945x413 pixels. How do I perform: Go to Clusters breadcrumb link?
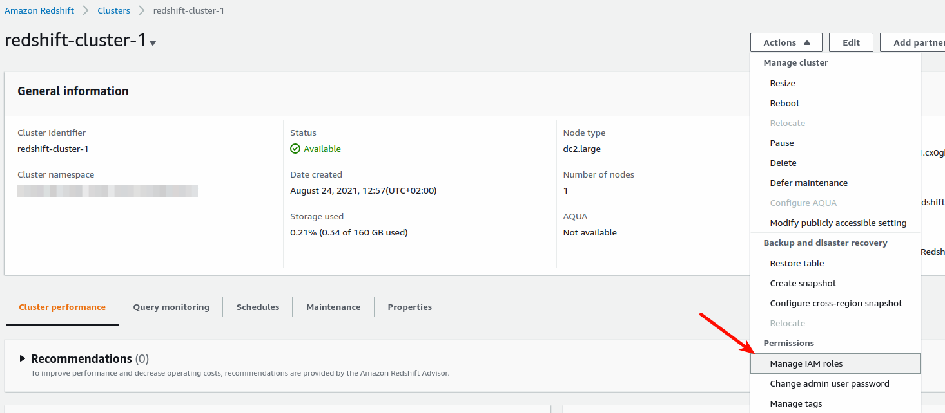[113, 10]
